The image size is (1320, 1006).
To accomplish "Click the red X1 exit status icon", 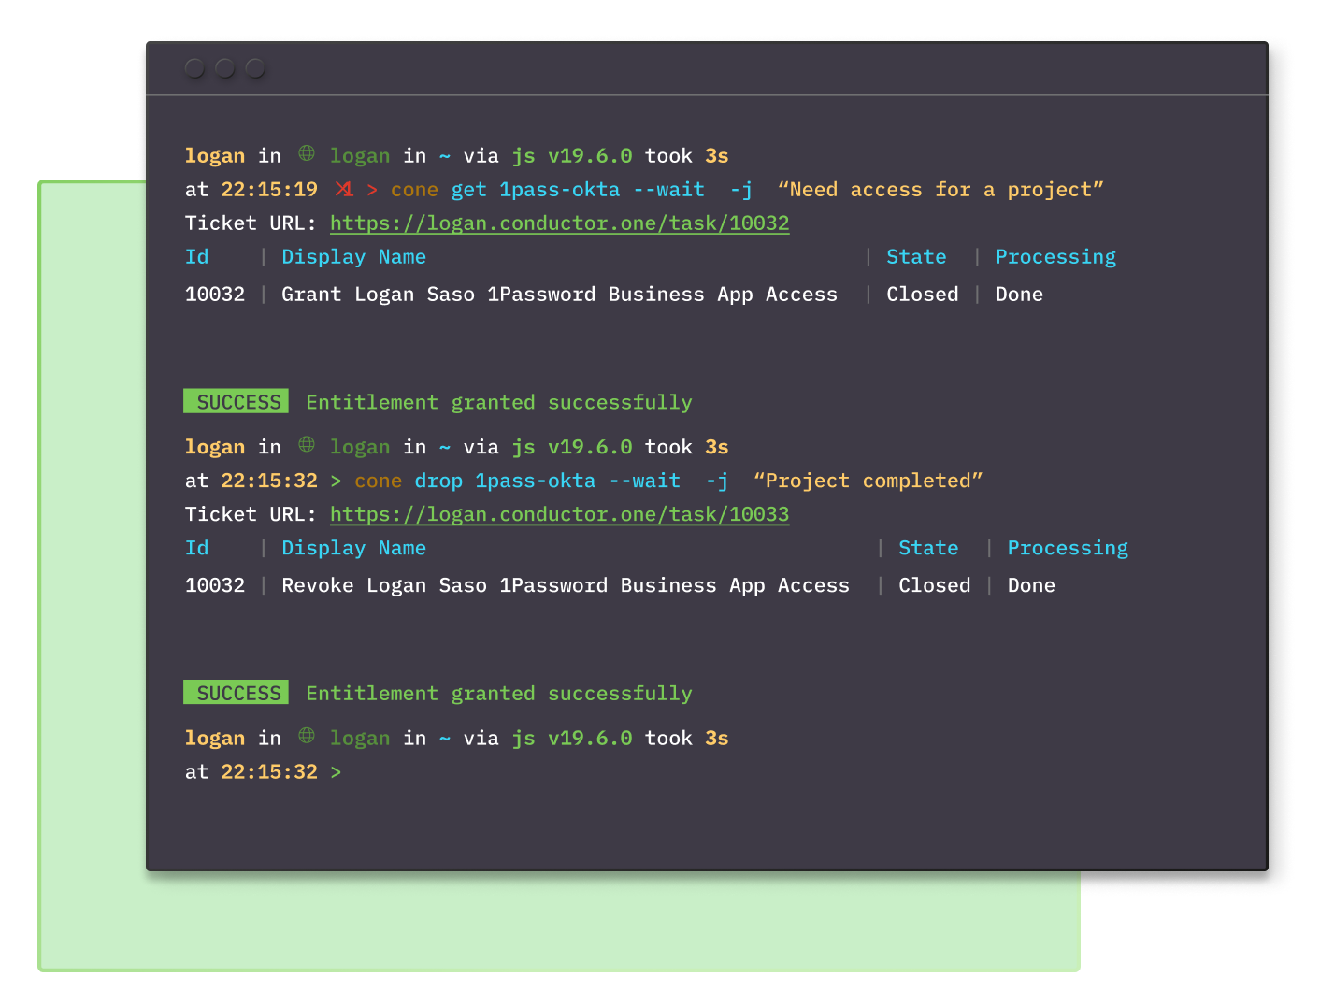I will click(344, 189).
